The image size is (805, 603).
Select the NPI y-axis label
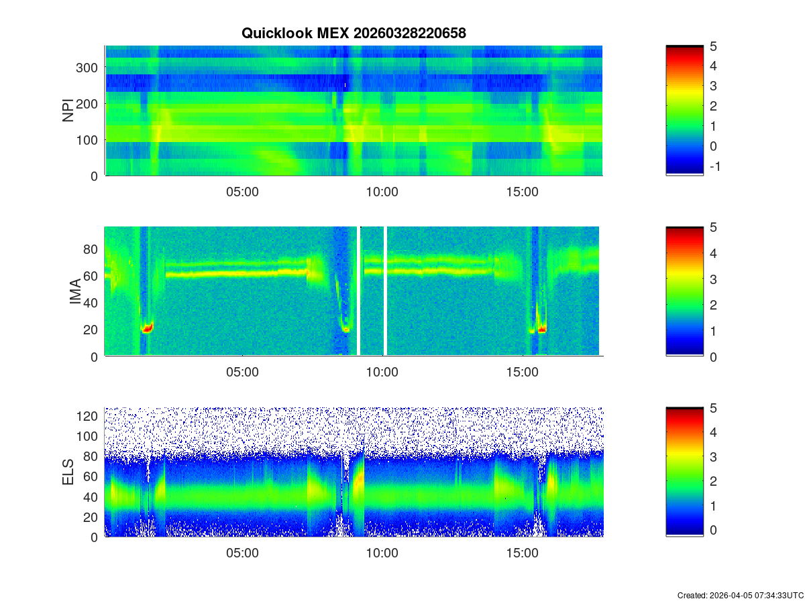[x=68, y=111]
